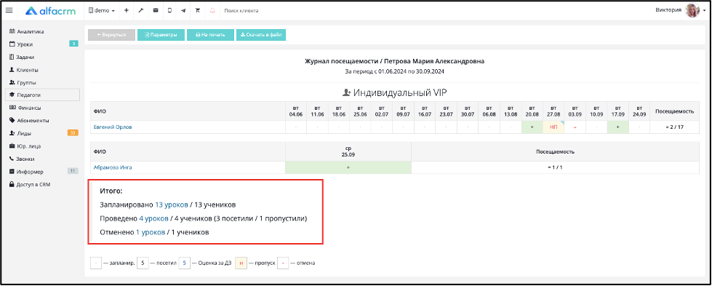This screenshot has width=712, height=286.
Task: Click the mobile phone icon in top bar
Action: 169,10
